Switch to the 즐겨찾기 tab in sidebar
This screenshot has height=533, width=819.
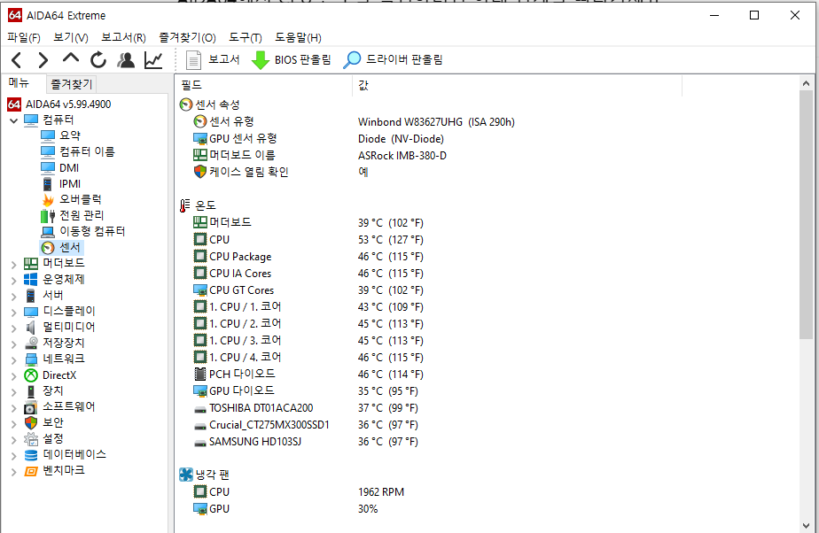coord(71,84)
